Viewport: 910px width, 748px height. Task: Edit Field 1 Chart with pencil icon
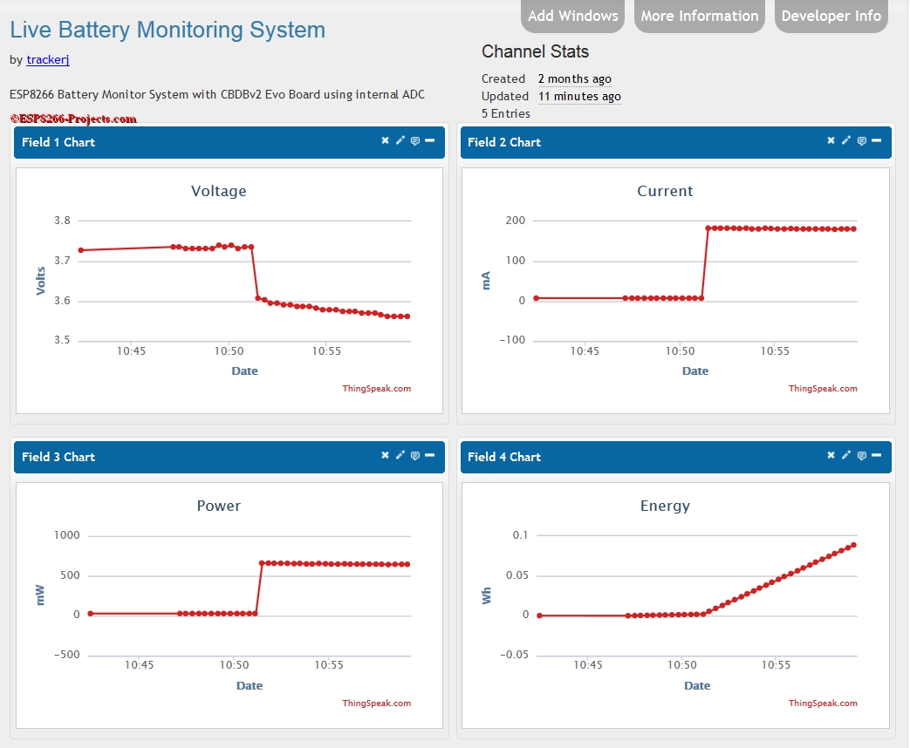click(400, 140)
